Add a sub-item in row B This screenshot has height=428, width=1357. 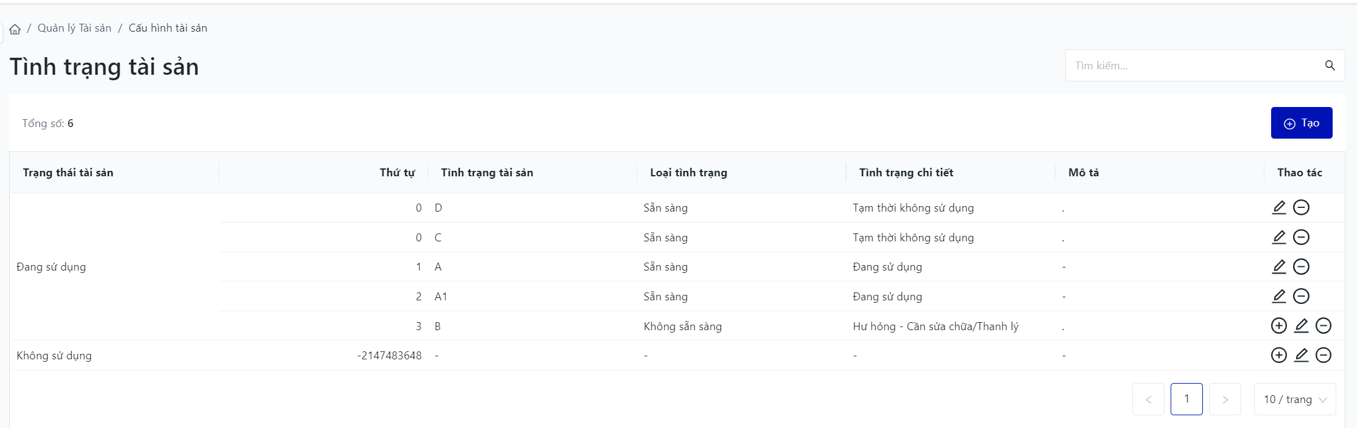[1279, 326]
